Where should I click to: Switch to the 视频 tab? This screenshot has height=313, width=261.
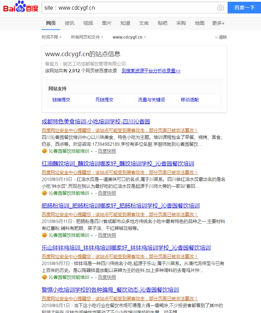click(x=88, y=23)
